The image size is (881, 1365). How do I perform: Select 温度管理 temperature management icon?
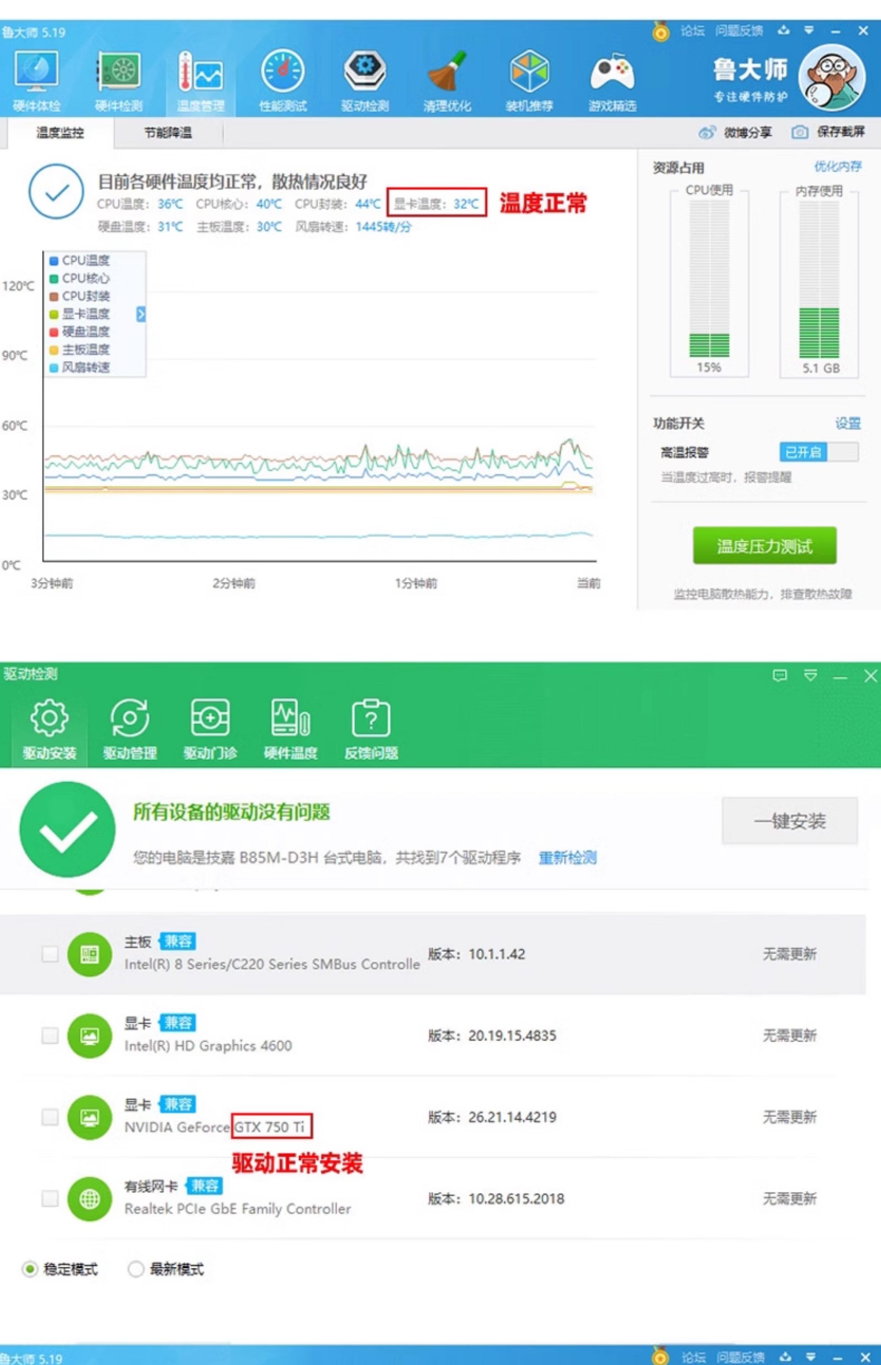point(200,72)
